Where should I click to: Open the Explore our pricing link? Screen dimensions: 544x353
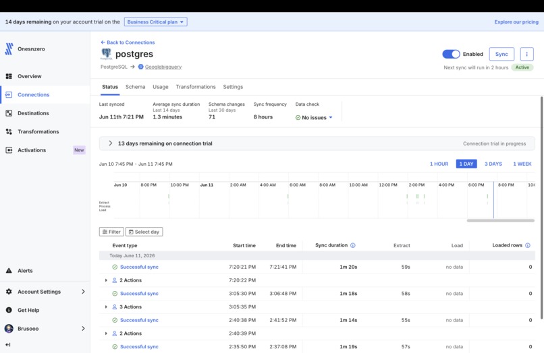(x=516, y=22)
